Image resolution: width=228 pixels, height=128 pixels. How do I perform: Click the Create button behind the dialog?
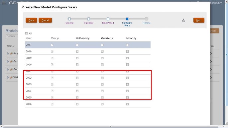tap(215, 31)
